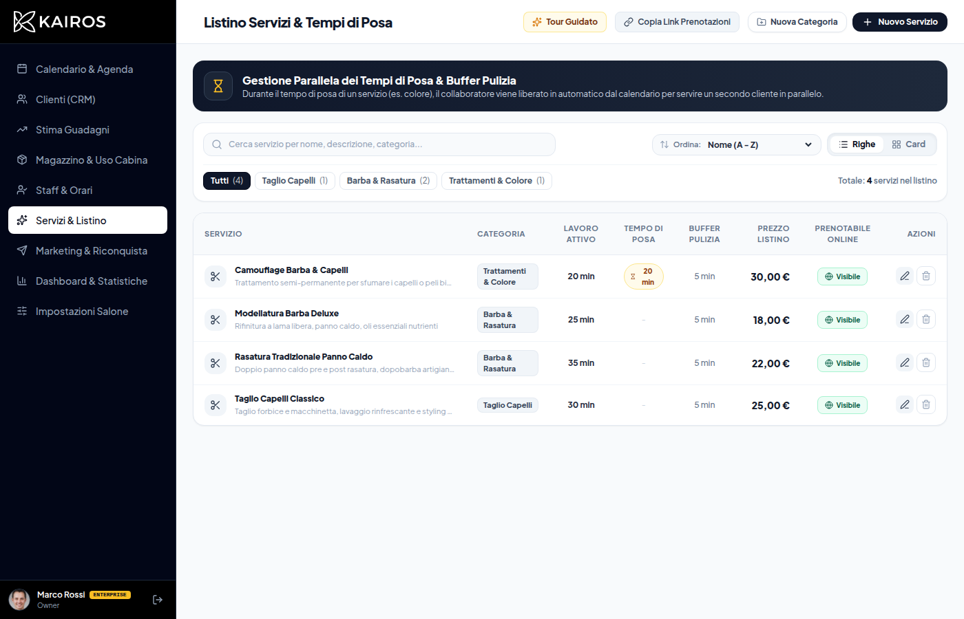Viewport: 964px width, 619px height.
Task: Edit the Rasatura Tradizionale Panno Caldo row
Action: [x=905, y=362]
